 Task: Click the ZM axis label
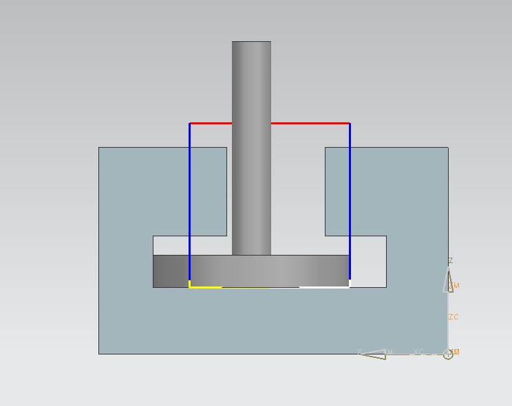point(454,286)
